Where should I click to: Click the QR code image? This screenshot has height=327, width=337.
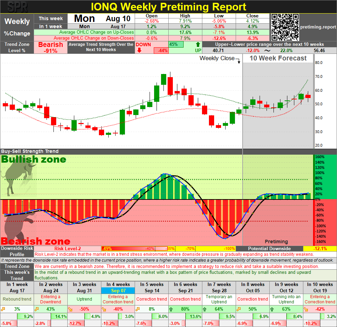[x=285, y=27]
